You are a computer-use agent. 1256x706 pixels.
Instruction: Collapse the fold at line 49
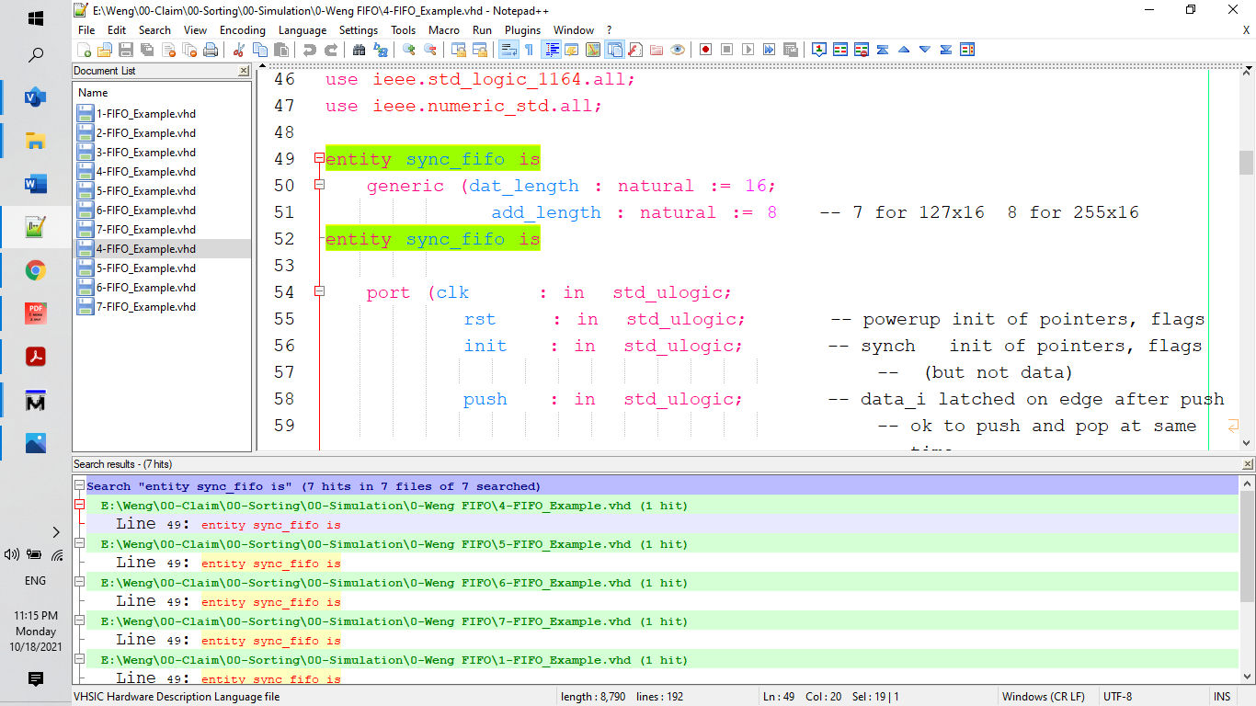pos(319,158)
